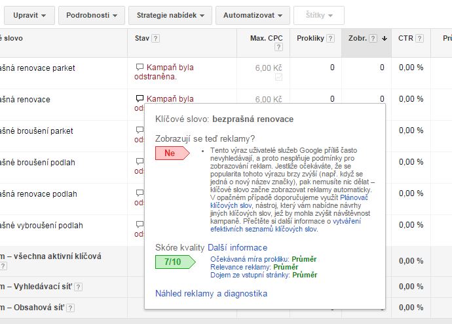
Task: Open the Štítky menu
Action: coord(319,15)
